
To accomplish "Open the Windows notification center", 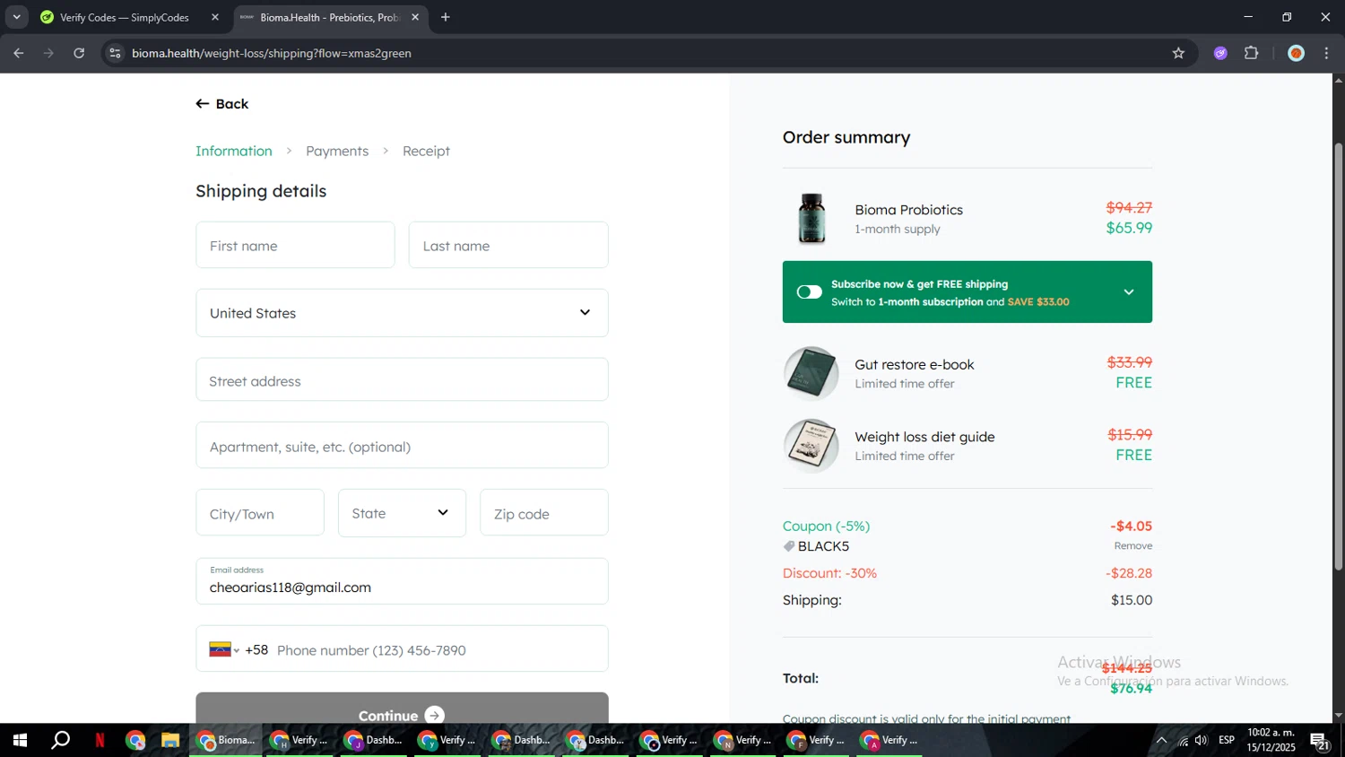I will pyautogui.click(x=1320, y=741).
